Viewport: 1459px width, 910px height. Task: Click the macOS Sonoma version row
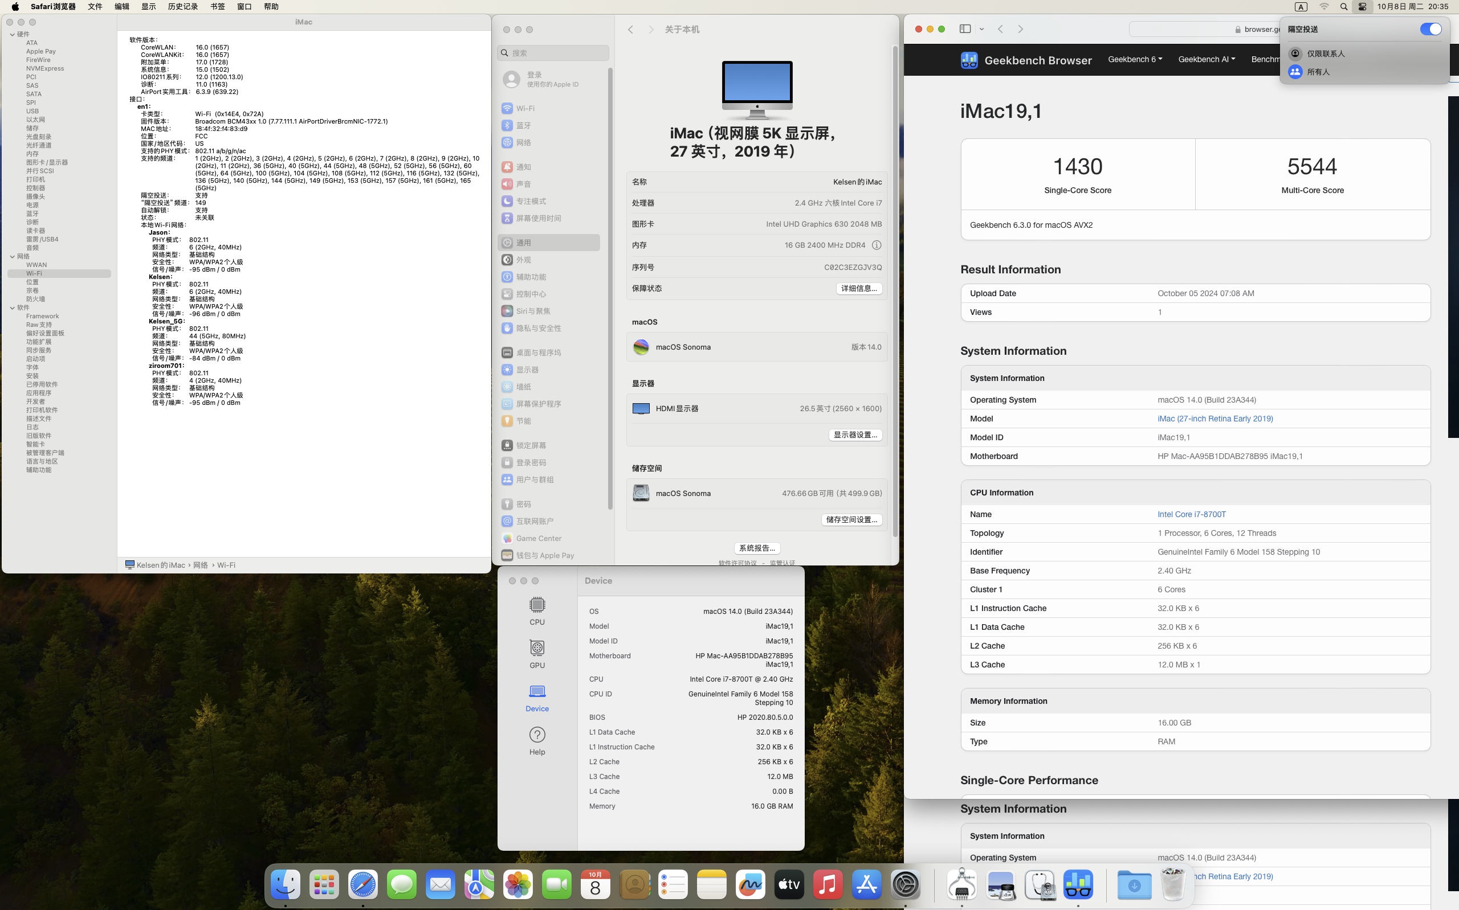tap(756, 347)
